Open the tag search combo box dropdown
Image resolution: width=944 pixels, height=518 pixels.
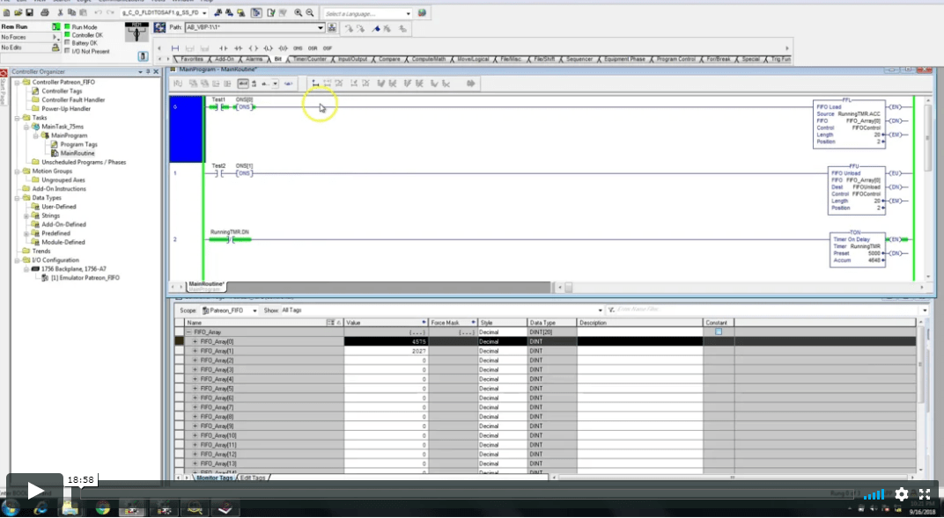coord(204,12)
